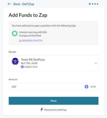
Task: Expand the sender chevron dropdown arrow
Action: tap(96, 63)
